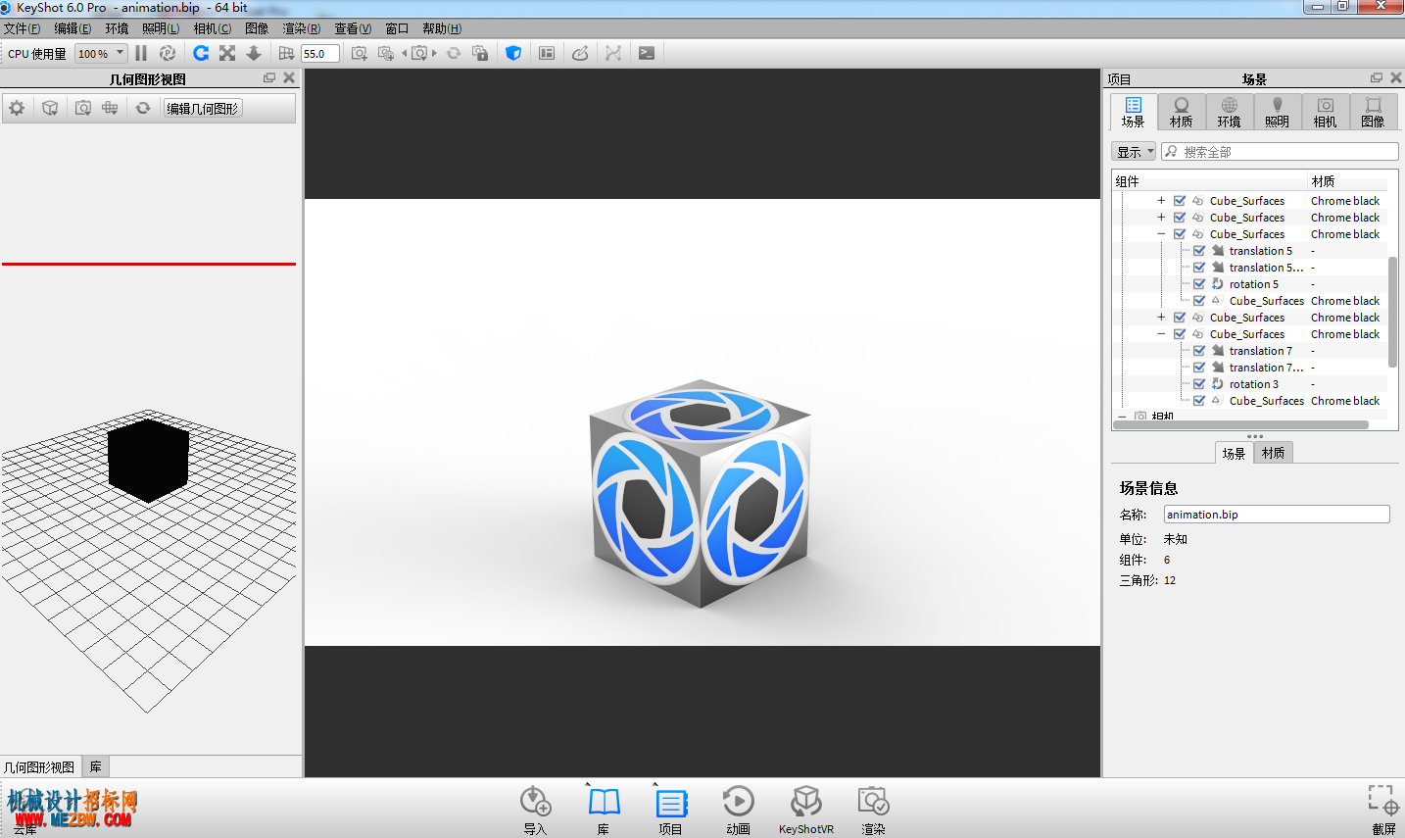The width and height of the screenshot is (1405, 838).
Task: Open the 文件 menu
Action: tap(22, 28)
